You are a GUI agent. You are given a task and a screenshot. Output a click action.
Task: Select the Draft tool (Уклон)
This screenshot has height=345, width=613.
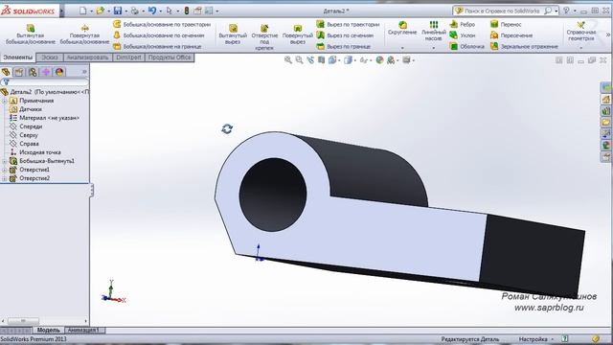coord(463,35)
